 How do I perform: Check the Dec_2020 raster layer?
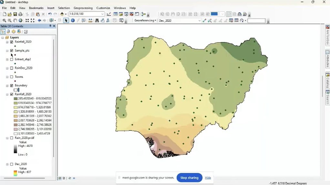click(12, 164)
